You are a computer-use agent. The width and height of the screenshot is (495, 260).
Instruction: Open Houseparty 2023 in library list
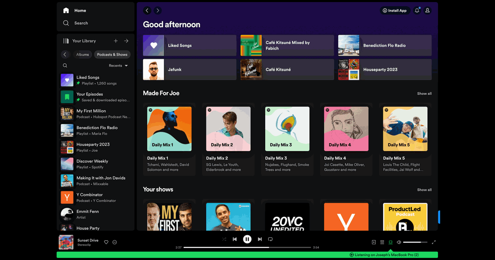point(96,147)
